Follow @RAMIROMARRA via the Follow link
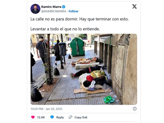The height and width of the screenshot is (123, 164). tap(73, 11)
